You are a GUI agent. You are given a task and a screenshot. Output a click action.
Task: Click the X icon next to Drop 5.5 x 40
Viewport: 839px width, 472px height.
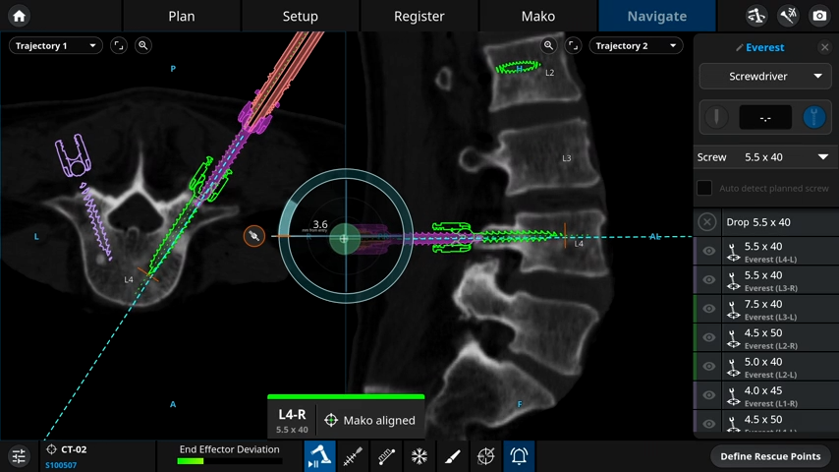pos(706,222)
